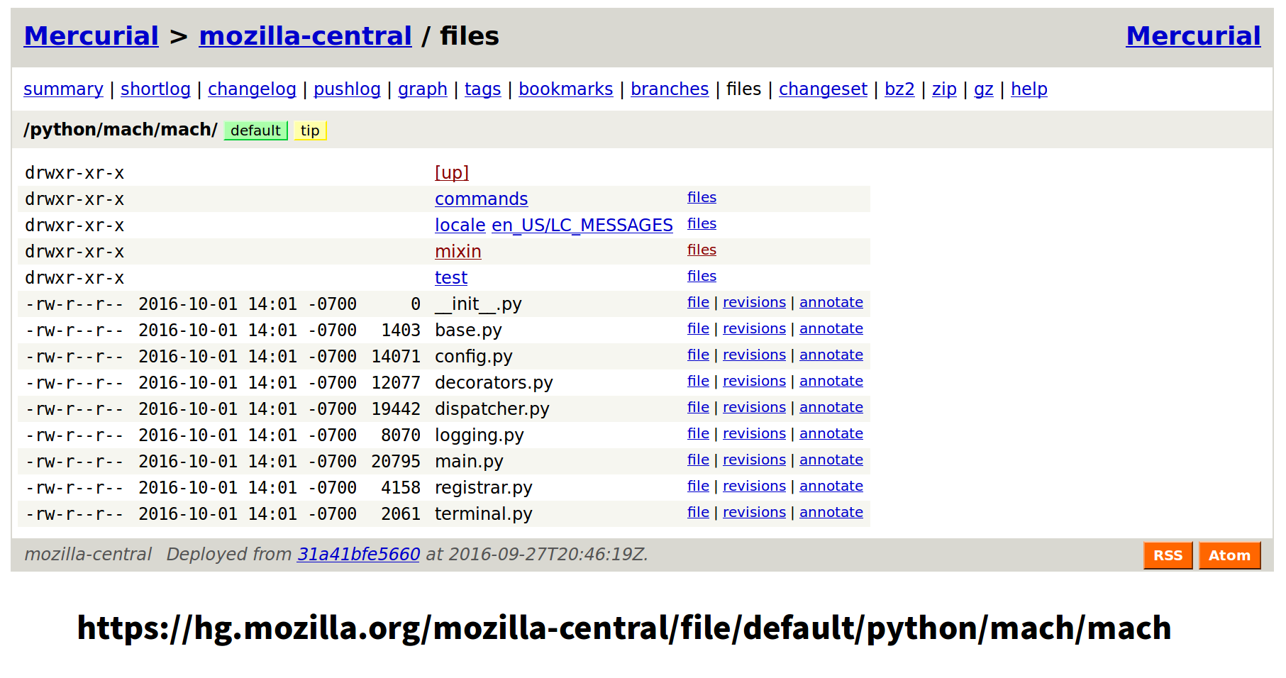
Task: Annotate config.py
Action: pos(831,355)
